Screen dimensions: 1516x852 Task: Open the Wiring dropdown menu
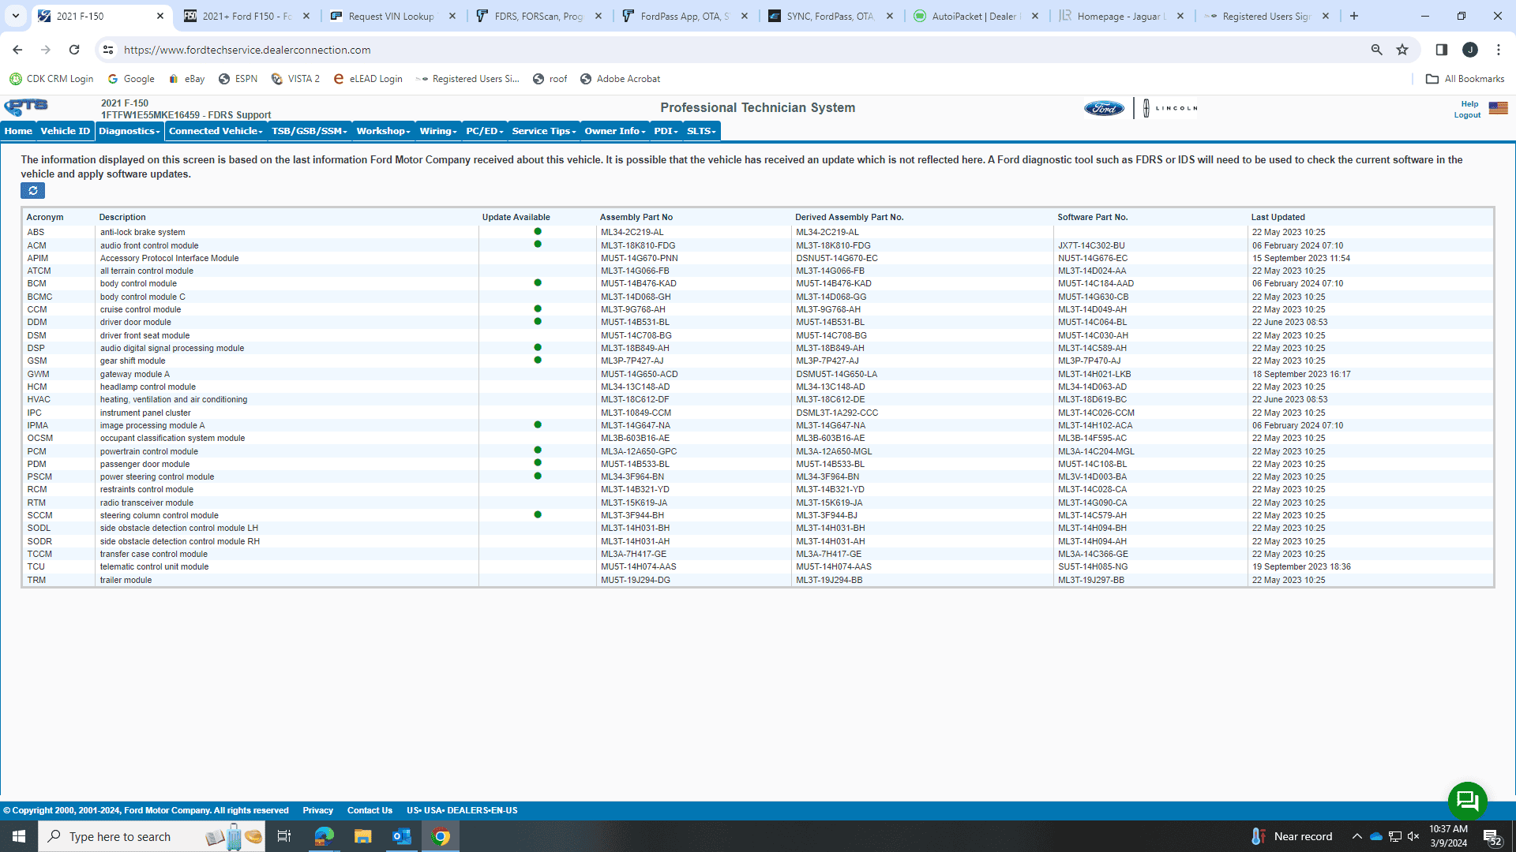click(x=438, y=131)
